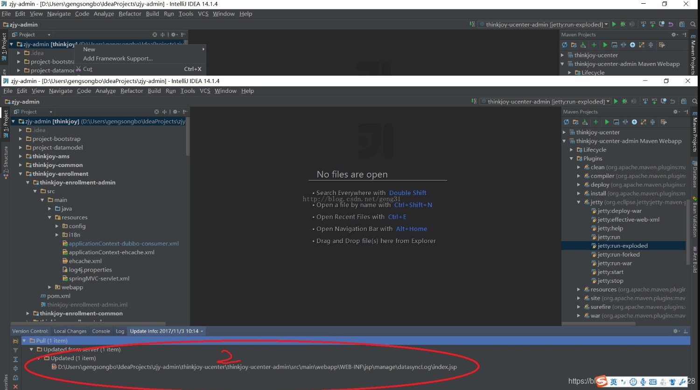Collapse the Pull (1 item) node

[24, 341]
